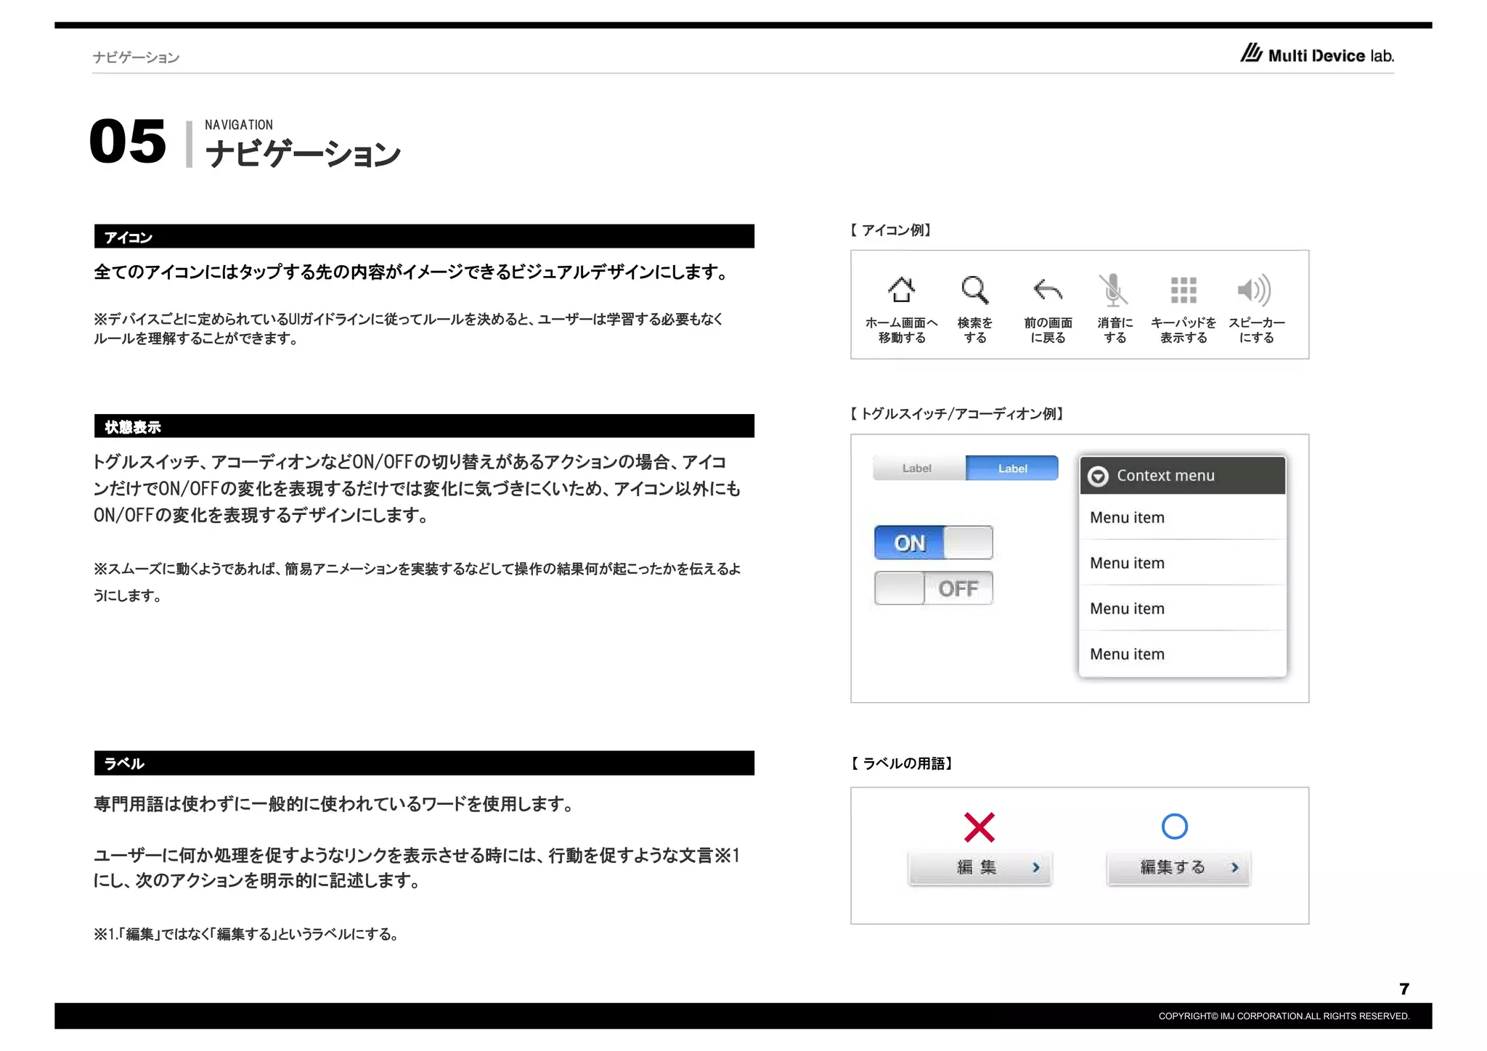The width and height of the screenshot is (1487, 1051).
Task: Click the magnifier search icon
Action: 974,290
